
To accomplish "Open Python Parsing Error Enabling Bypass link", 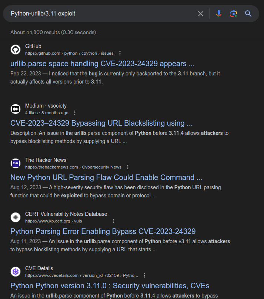I will point(103,231).
